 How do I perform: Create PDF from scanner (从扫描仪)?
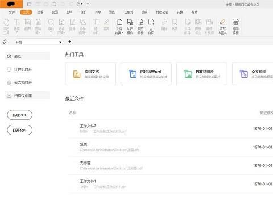coord(130,27)
